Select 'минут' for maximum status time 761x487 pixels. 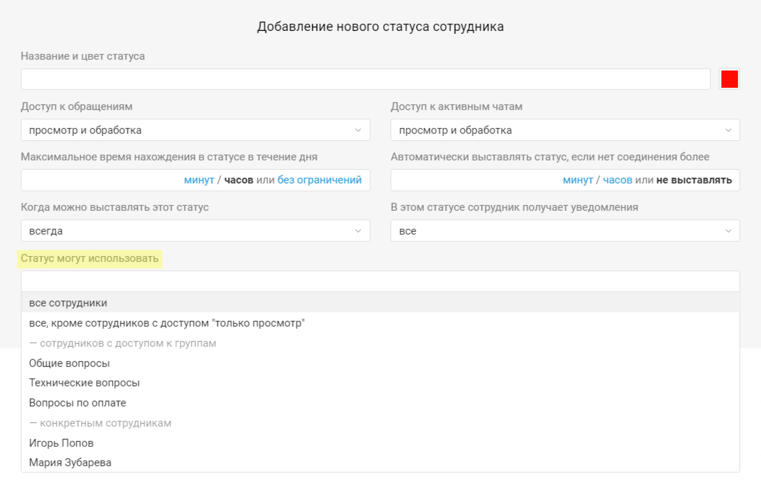click(199, 180)
